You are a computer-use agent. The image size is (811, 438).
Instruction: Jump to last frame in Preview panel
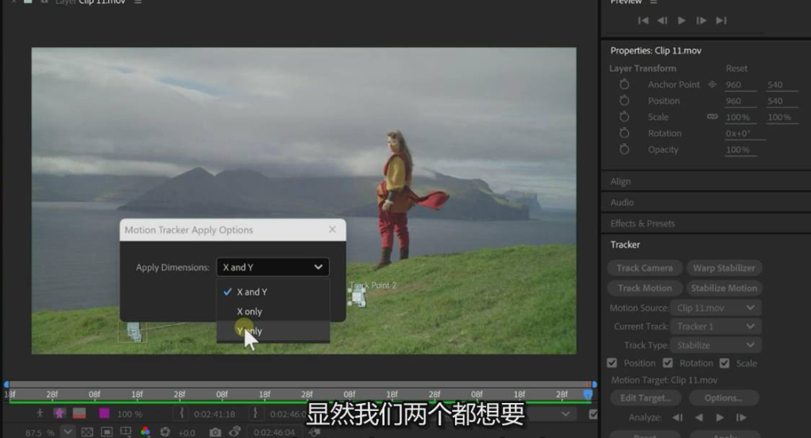tap(721, 21)
